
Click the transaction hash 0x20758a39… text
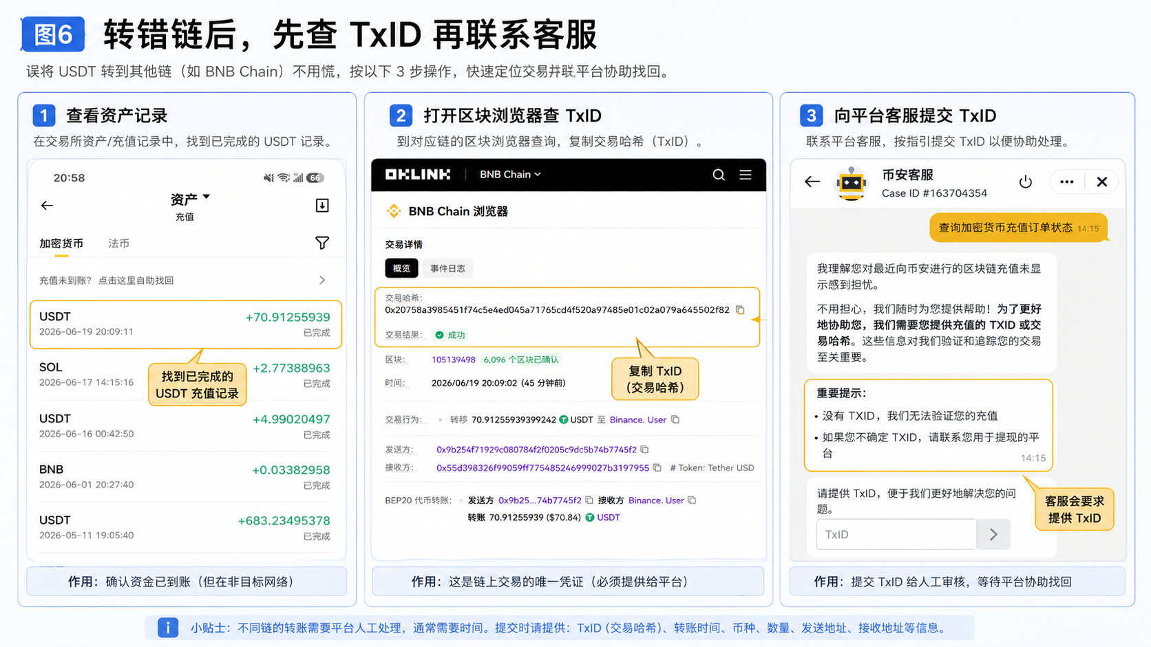pos(557,310)
